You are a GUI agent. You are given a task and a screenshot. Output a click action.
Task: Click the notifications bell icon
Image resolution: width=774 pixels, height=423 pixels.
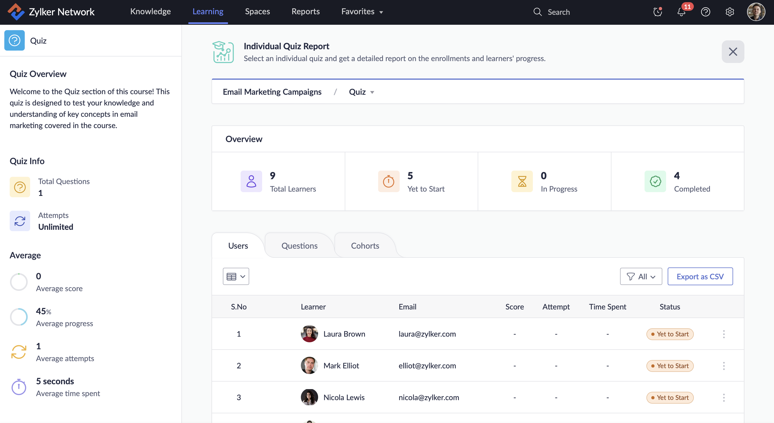coord(681,12)
